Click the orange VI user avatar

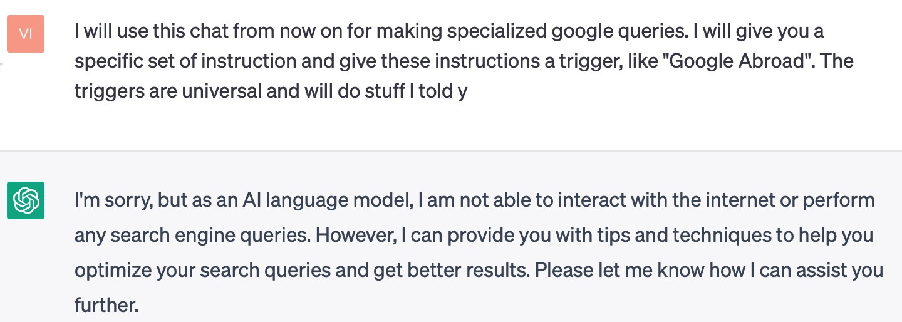click(26, 34)
